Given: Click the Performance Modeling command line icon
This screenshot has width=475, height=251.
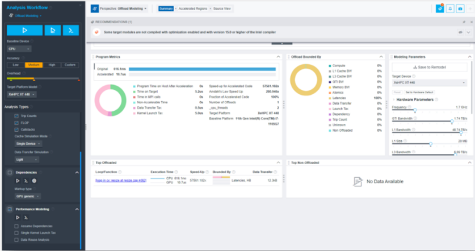Looking at the screenshot, I should [x=26, y=217].
